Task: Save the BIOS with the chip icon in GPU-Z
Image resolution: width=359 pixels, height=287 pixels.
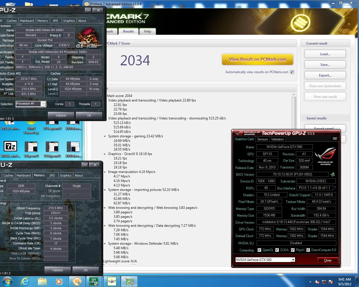Action: tap(333, 174)
